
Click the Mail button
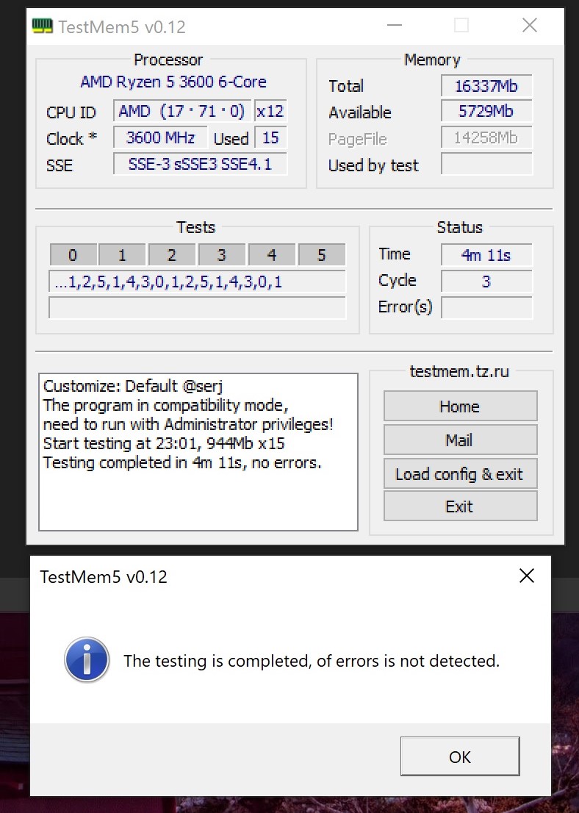(x=460, y=440)
